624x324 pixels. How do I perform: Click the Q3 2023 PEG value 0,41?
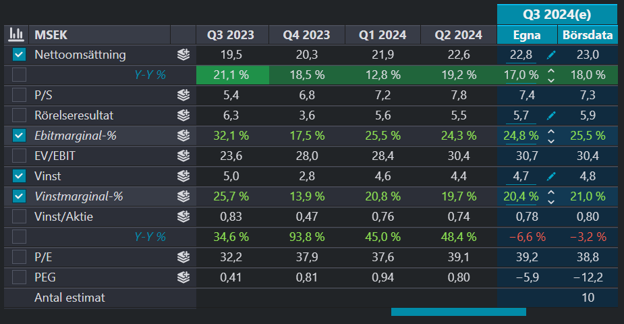[x=231, y=277]
